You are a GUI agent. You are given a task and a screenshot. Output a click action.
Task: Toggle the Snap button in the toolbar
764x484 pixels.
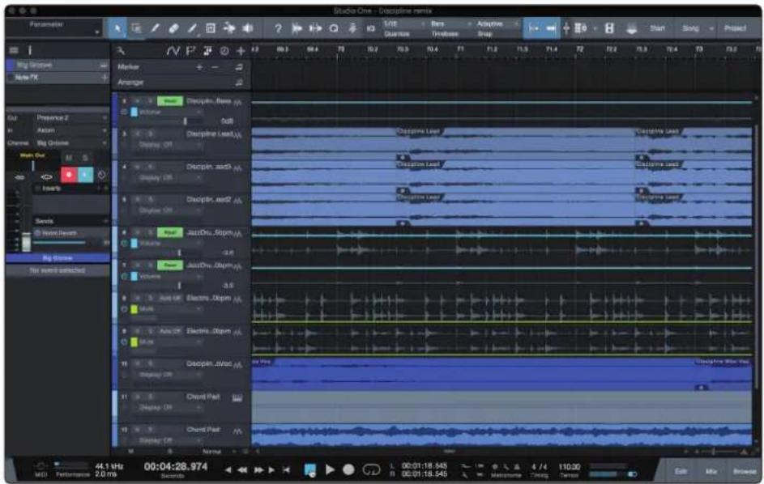pos(533,28)
